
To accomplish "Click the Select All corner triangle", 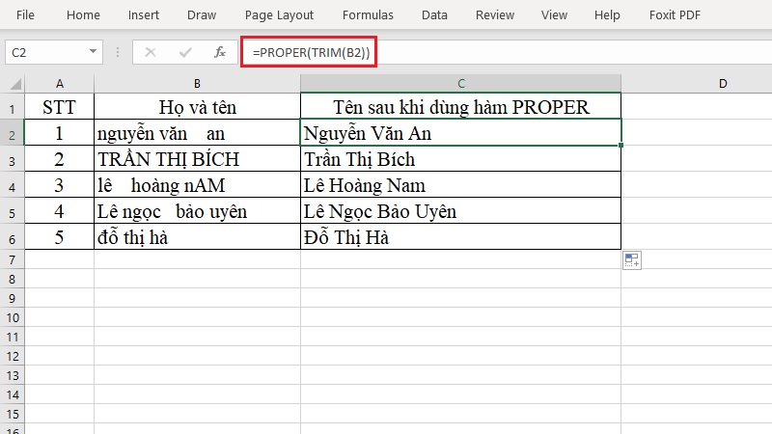I will (x=15, y=84).
